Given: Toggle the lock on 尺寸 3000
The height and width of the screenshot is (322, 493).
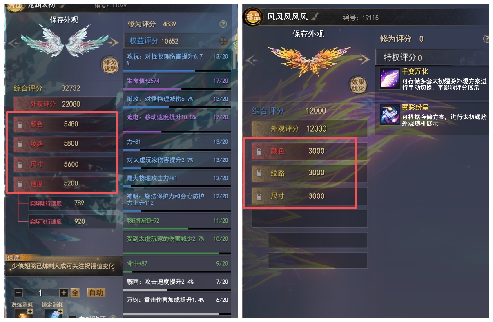Looking at the screenshot, I should tap(258, 196).
